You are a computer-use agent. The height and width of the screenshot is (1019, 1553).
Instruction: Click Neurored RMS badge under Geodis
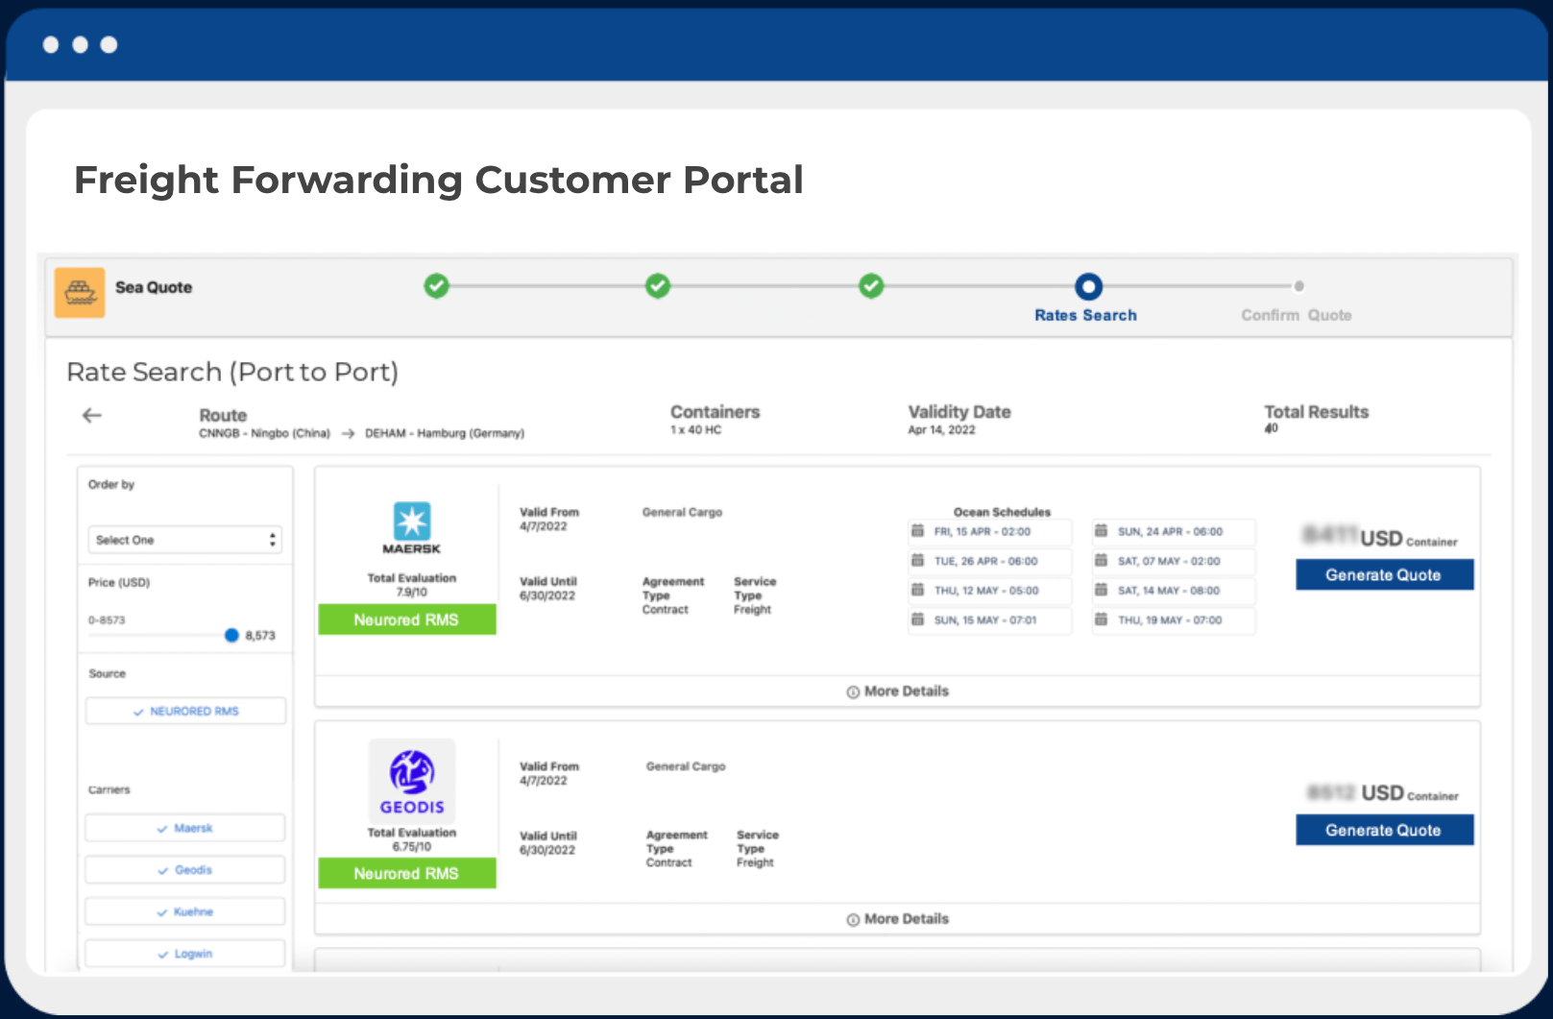pos(407,873)
